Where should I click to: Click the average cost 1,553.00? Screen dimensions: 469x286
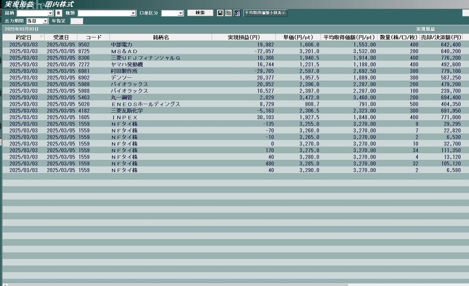[364, 45]
